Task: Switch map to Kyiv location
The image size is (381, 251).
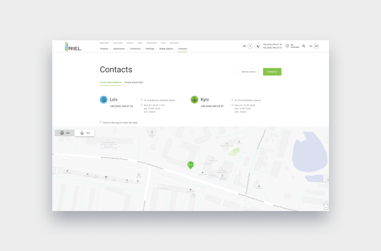Action: click(85, 133)
